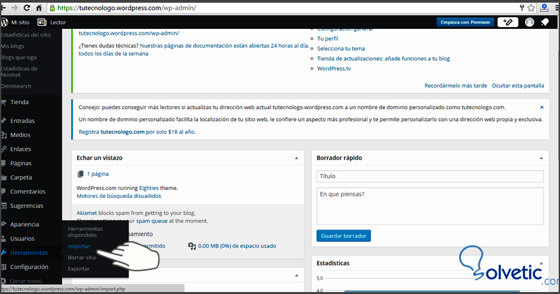This screenshot has height=294, width=560.
Task: Click the Usuarios person icon
Action: click(x=3, y=238)
